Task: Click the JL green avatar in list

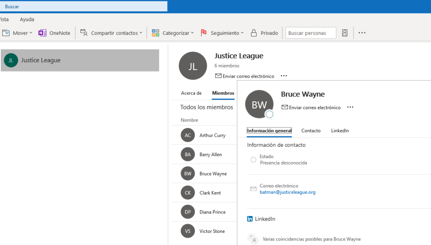Action: tap(11, 60)
